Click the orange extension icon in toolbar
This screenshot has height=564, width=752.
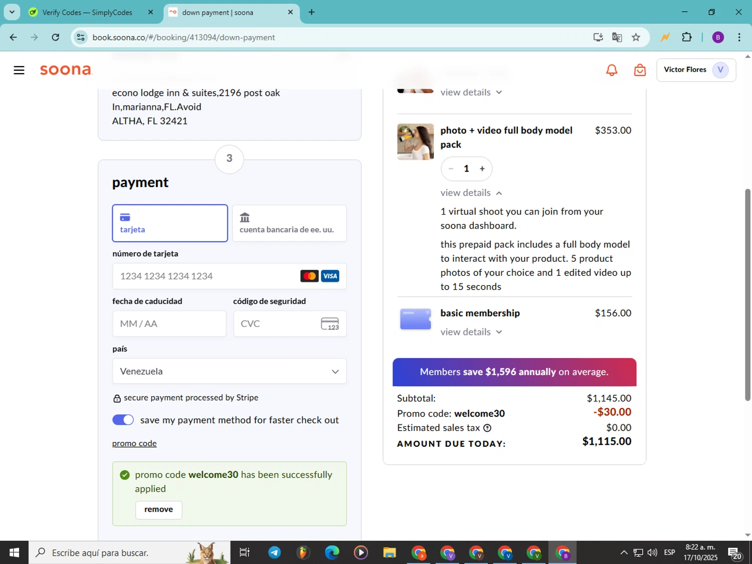point(665,38)
